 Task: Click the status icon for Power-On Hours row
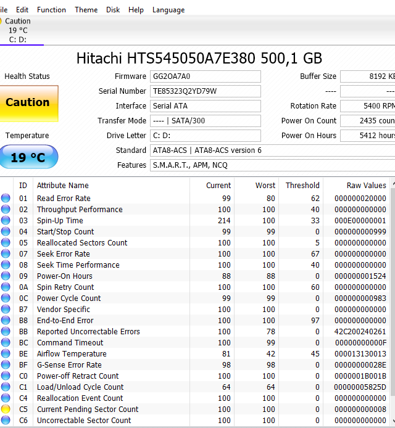click(6, 276)
